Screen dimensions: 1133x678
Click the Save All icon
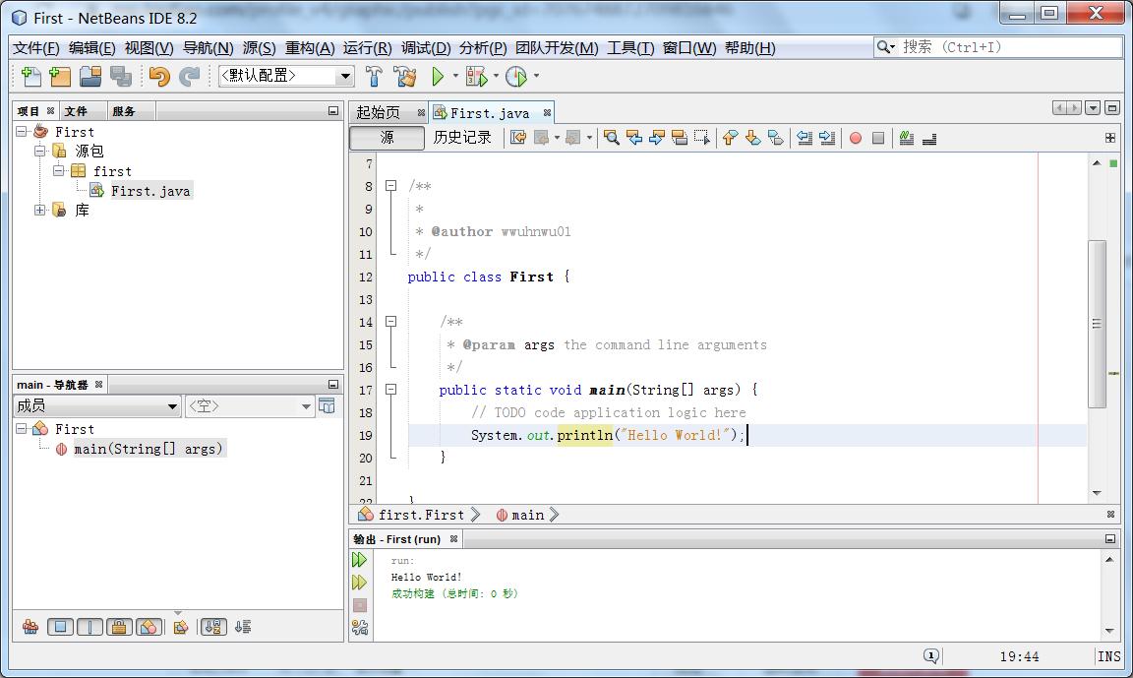(x=118, y=75)
